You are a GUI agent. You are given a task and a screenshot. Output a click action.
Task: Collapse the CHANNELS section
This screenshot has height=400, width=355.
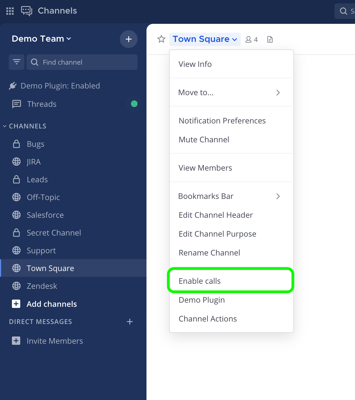click(x=4, y=126)
